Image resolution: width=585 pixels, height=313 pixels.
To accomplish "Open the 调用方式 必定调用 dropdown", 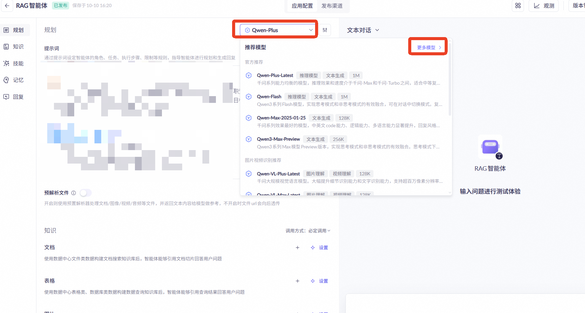I will pos(308,231).
